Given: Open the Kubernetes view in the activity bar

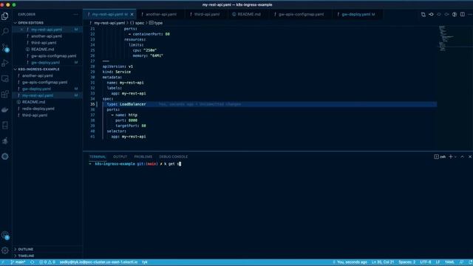Looking at the screenshot, I should pyautogui.click(x=5, y=156).
